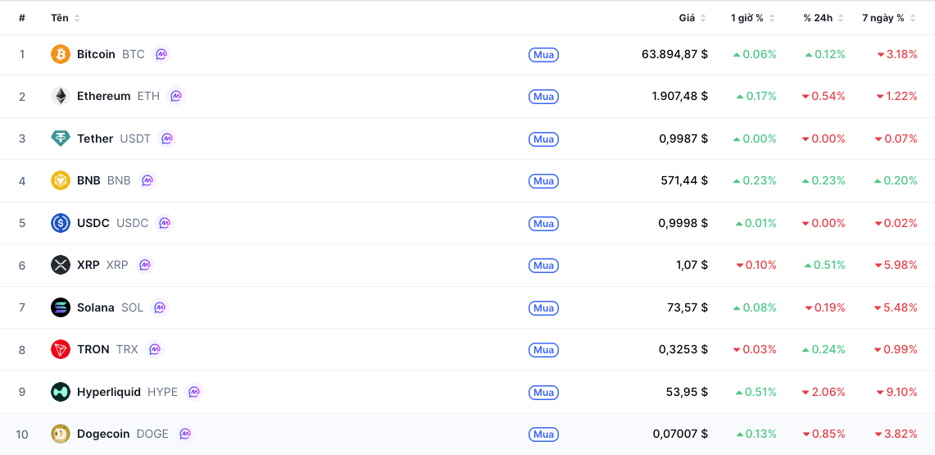This screenshot has width=935, height=455.
Task: Open the chat bubble icon next to ETH
Action: 176,96
